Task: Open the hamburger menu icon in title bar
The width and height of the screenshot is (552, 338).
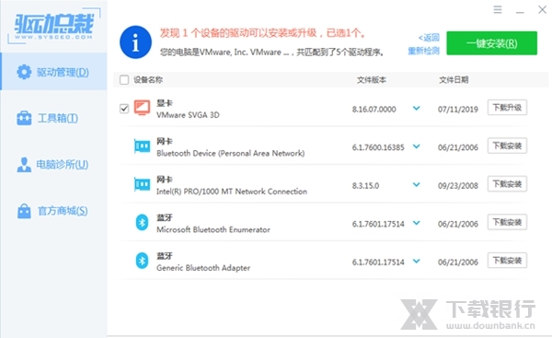Action: (x=498, y=9)
